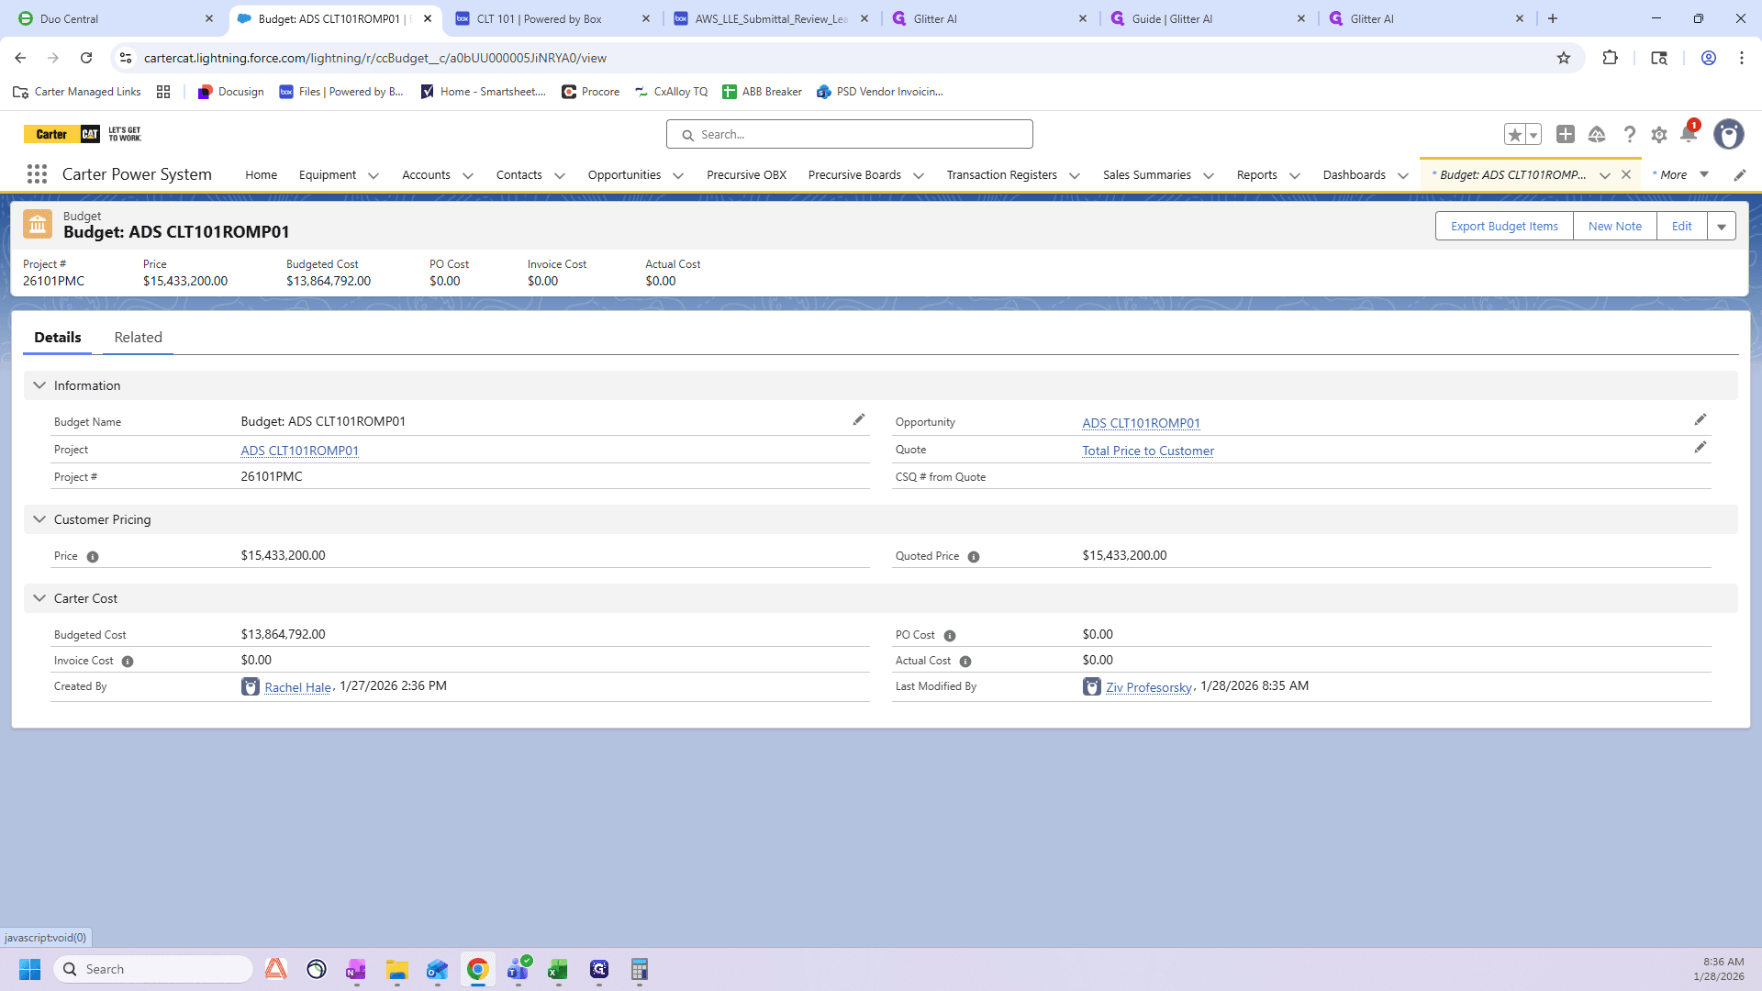This screenshot has width=1762, height=991.
Task: Open the user profile avatar
Action: pyautogui.click(x=1729, y=134)
